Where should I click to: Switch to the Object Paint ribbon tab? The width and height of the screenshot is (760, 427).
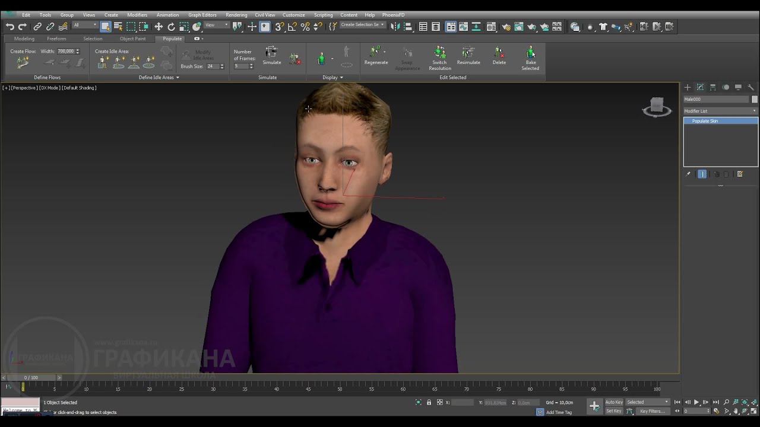pyautogui.click(x=132, y=39)
